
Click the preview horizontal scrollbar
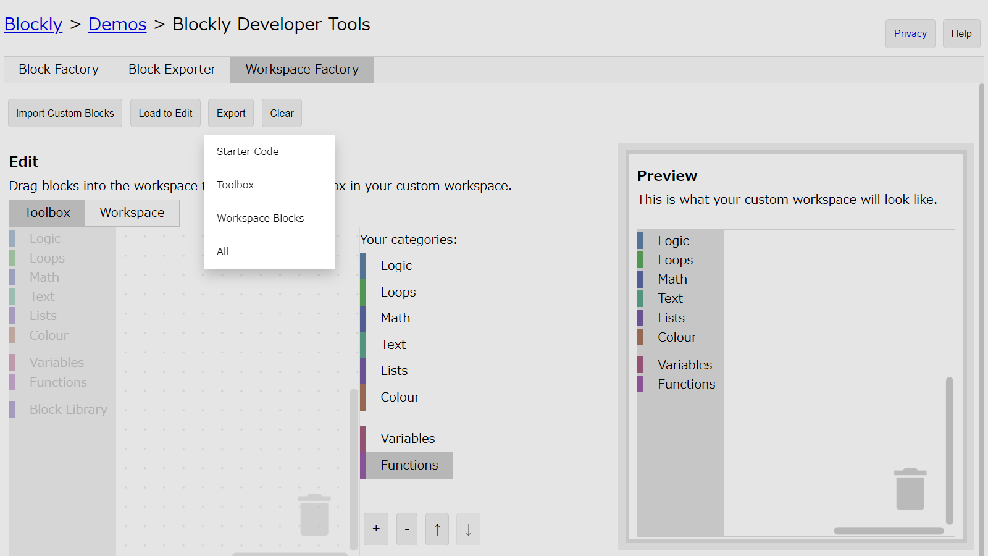(x=888, y=531)
